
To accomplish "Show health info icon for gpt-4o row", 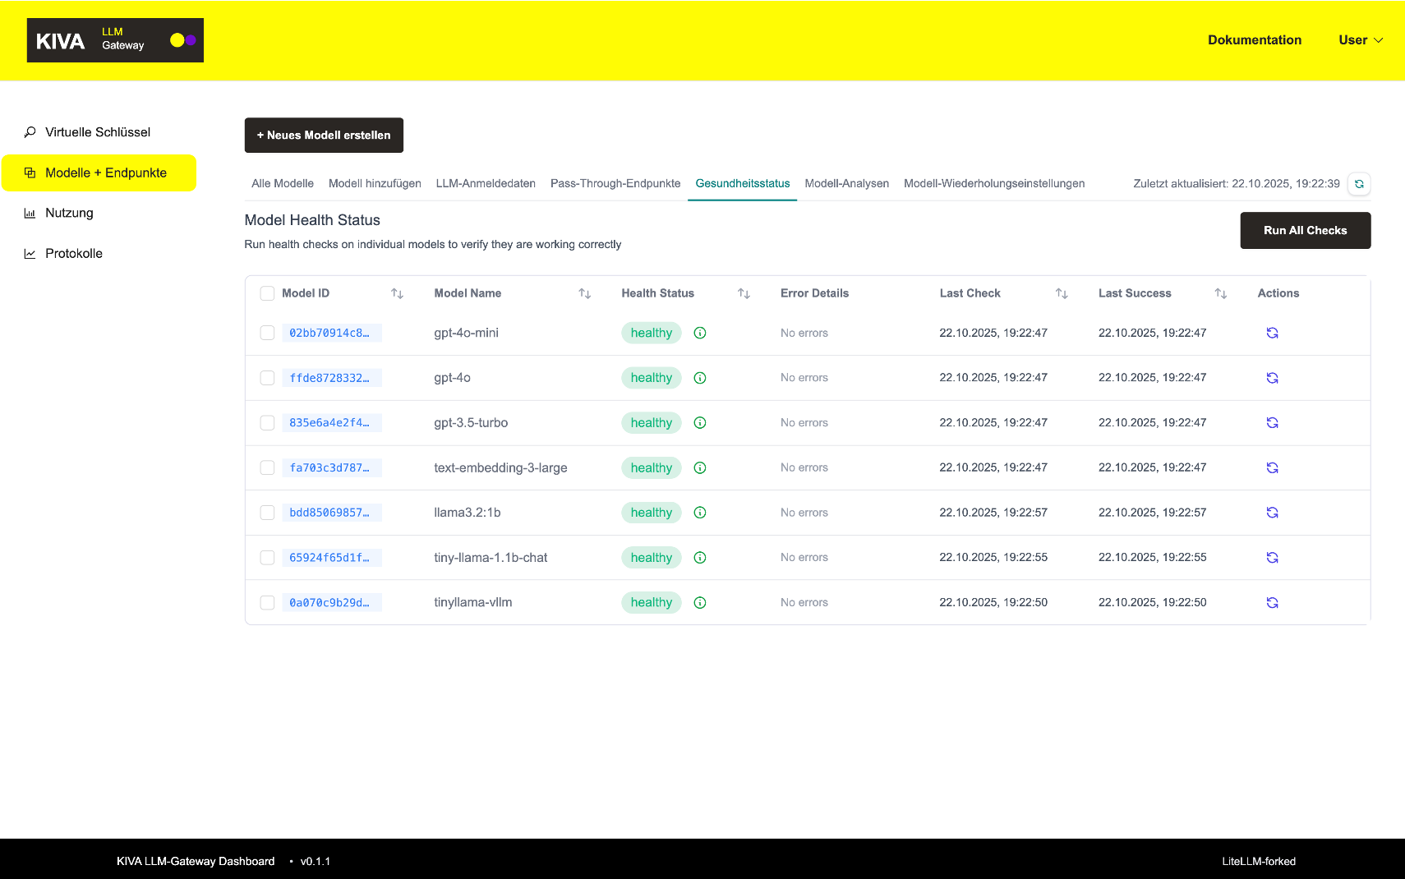I will (700, 378).
